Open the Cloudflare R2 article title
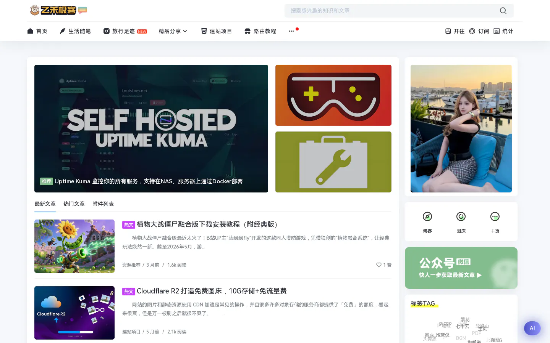 (212, 291)
